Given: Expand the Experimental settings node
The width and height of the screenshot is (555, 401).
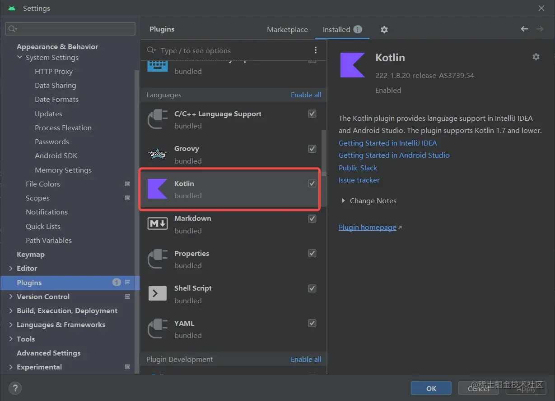Looking at the screenshot, I should coord(11,367).
